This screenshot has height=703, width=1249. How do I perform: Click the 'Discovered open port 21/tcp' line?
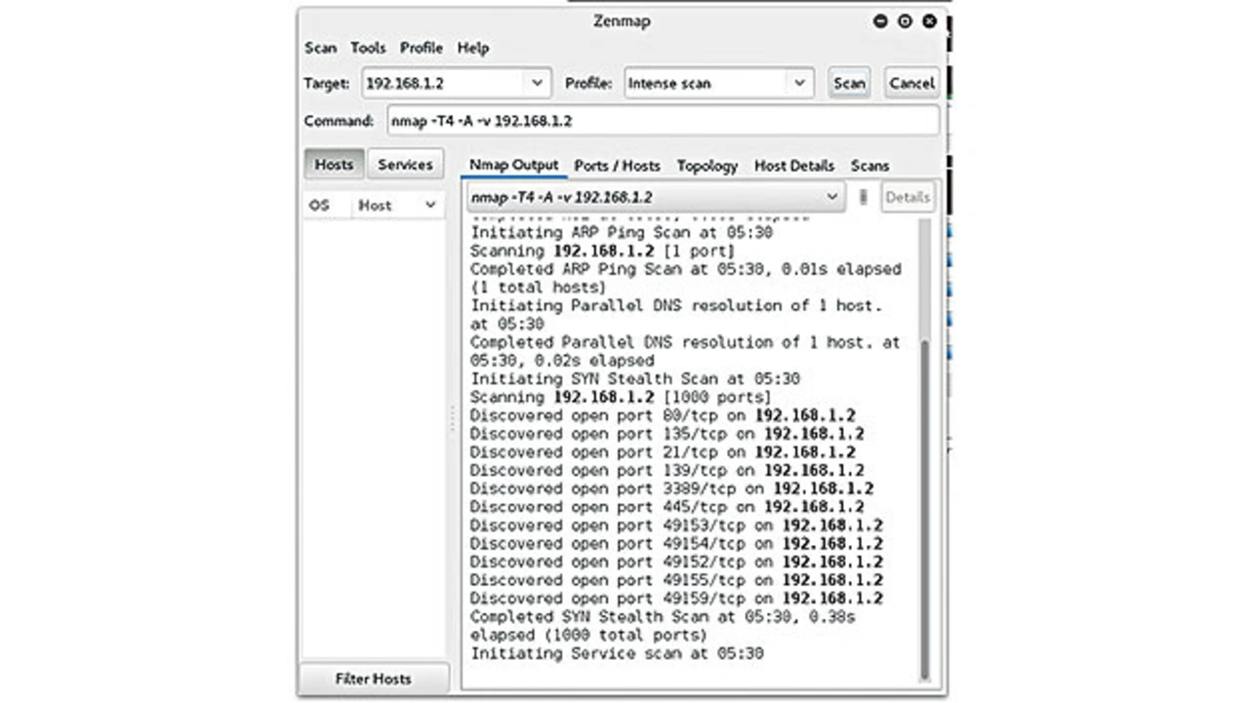coord(663,452)
